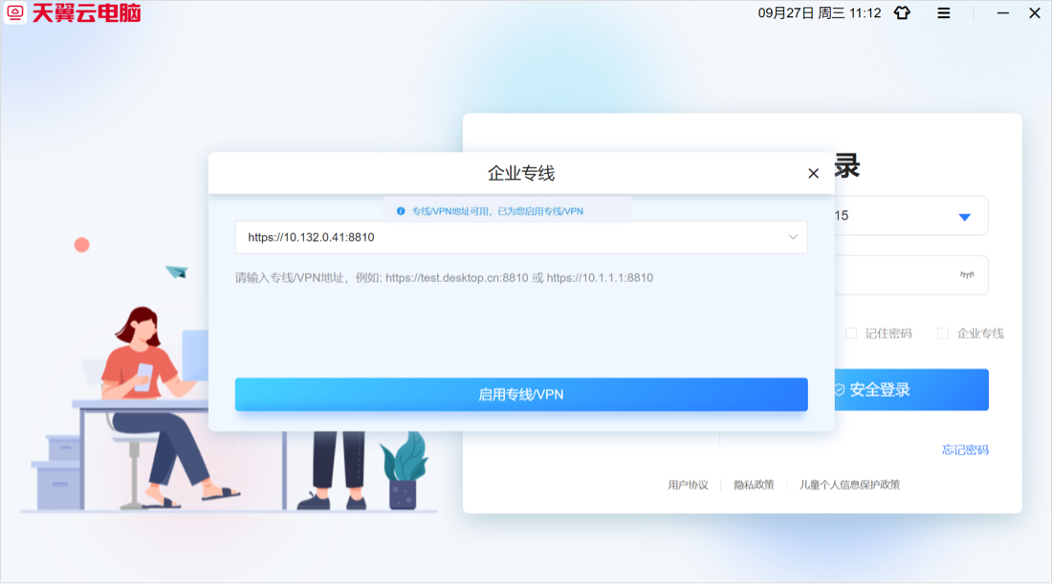Collapse the server address dropdown chevron

792,237
